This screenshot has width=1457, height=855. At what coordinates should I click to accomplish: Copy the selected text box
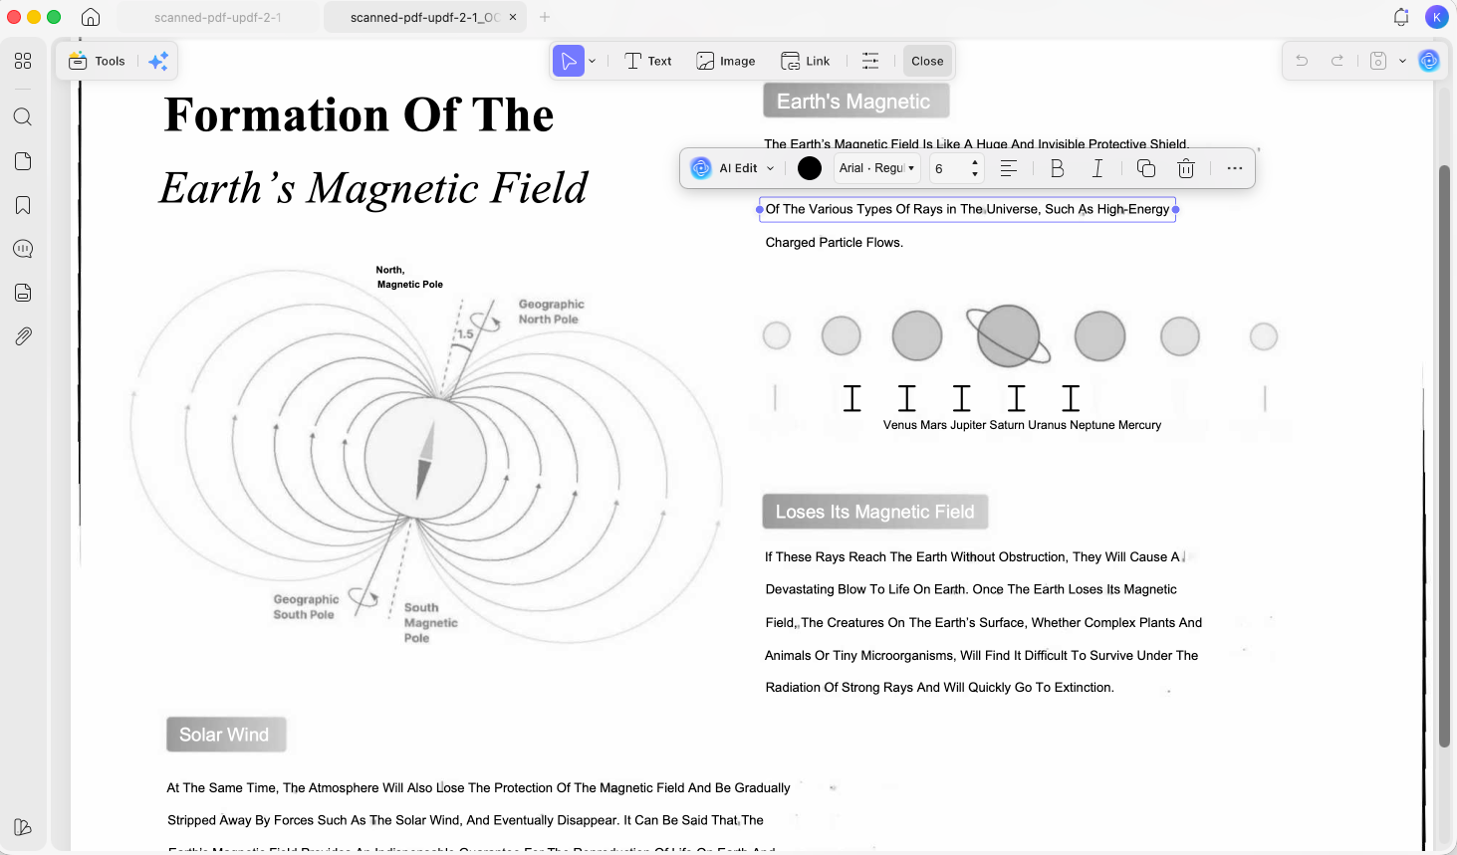1146,168
